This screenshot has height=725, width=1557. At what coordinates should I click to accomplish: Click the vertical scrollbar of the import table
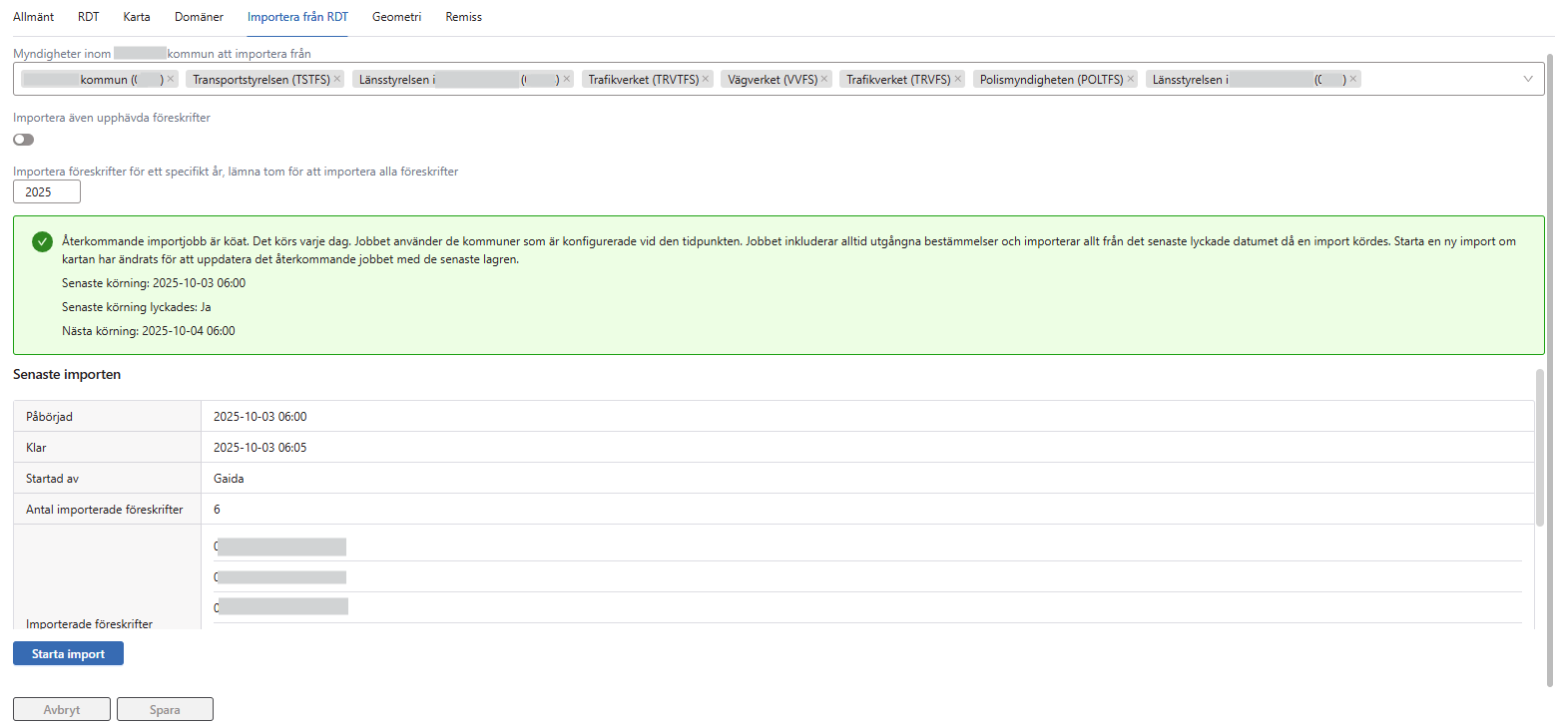click(x=1540, y=449)
